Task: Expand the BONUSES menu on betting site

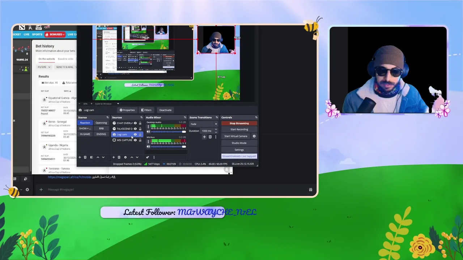Action: (55, 34)
